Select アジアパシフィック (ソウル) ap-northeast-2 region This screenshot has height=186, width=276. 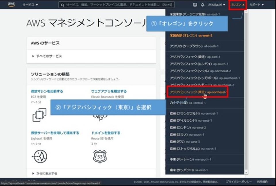pyautogui.click(x=200, y=71)
